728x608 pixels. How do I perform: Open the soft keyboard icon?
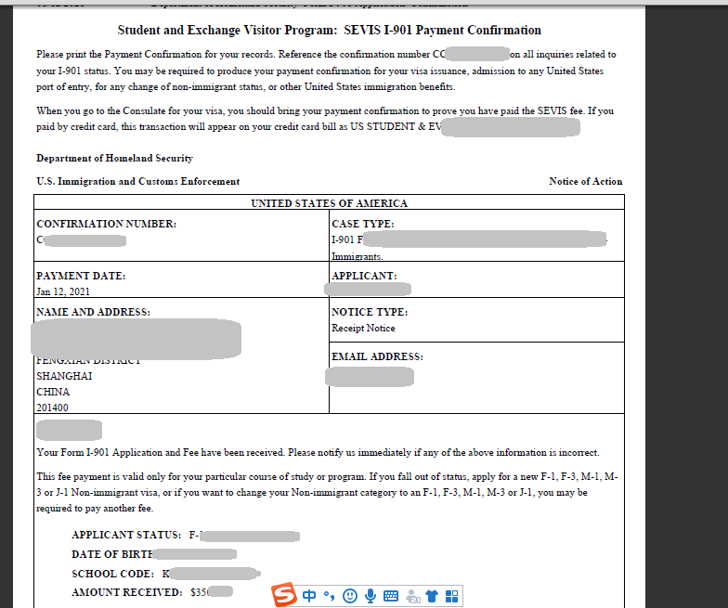pos(391,596)
